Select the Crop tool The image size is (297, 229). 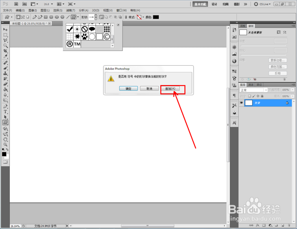[x=5, y=51]
